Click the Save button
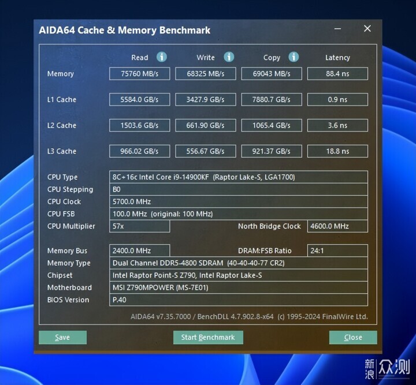 point(62,337)
